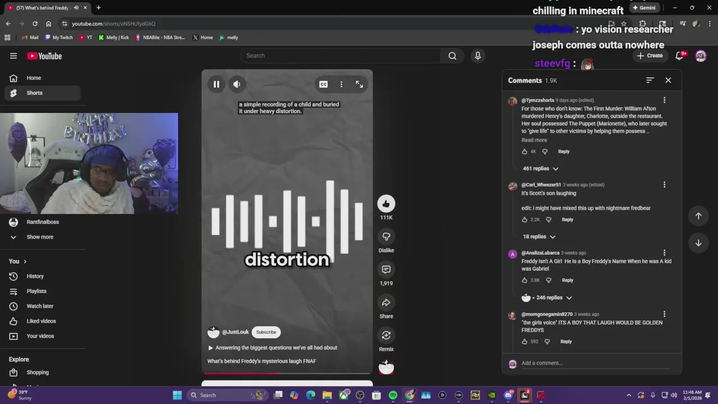Open the menu on @momgonegamin8270 comment
The width and height of the screenshot is (718, 404).
[664, 314]
